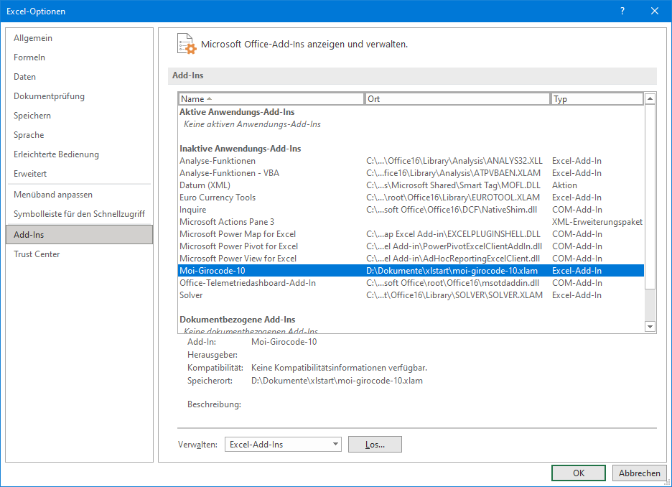Select the Analyse-Funktionen add-in row

tap(411, 161)
